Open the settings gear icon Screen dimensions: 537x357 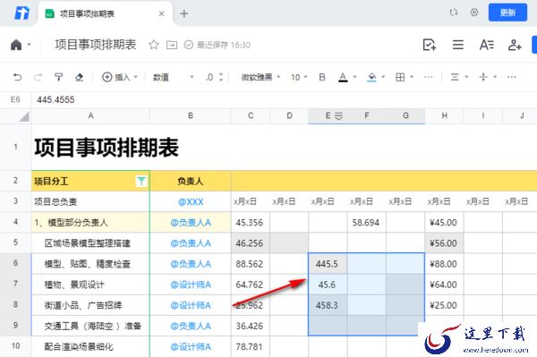tap(474, 13)
